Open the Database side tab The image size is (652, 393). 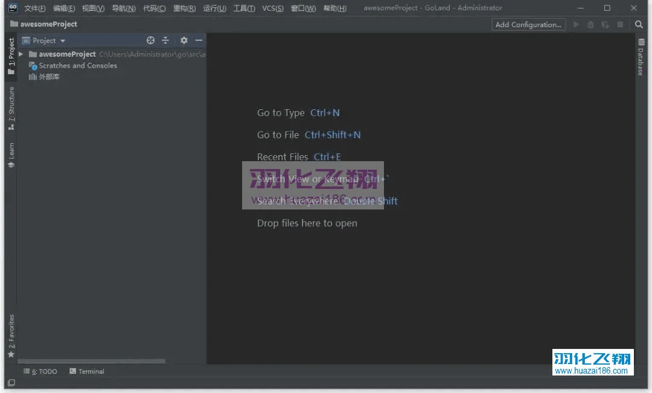641,57
